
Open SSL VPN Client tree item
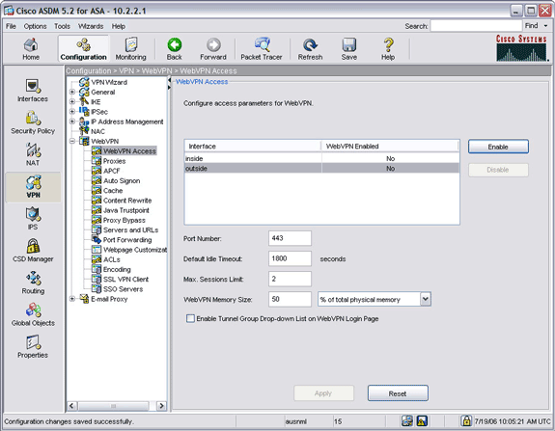tap(125, 280)
